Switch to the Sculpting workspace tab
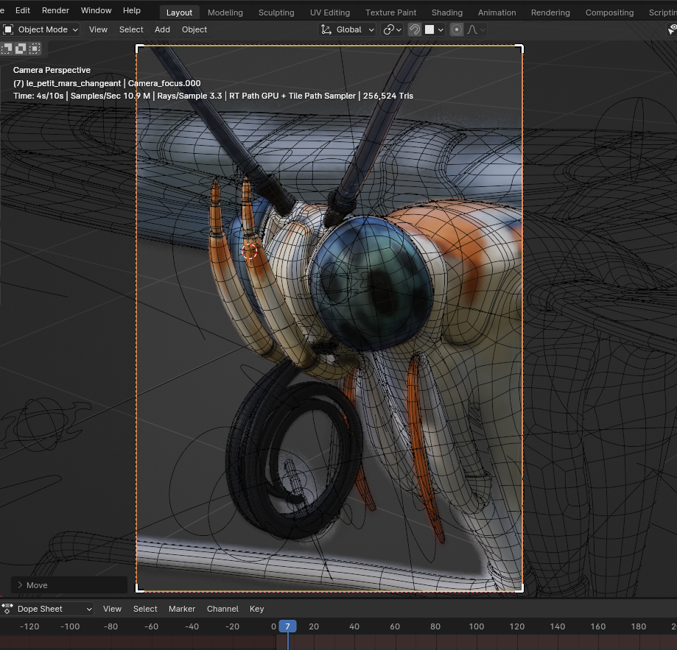677x650 pixels. pyautogui.click(x=276, y=13)
